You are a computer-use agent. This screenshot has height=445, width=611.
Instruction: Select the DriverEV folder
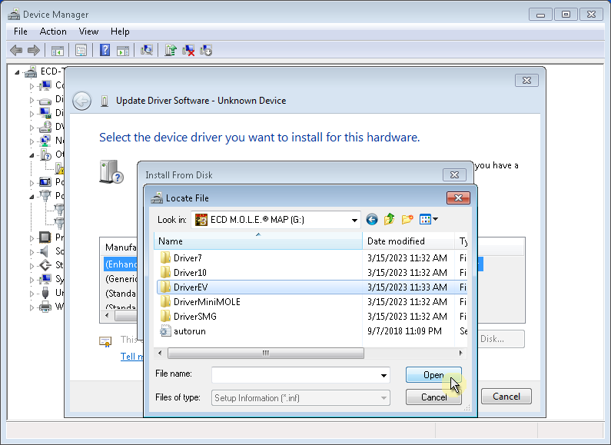coord(312,287)
